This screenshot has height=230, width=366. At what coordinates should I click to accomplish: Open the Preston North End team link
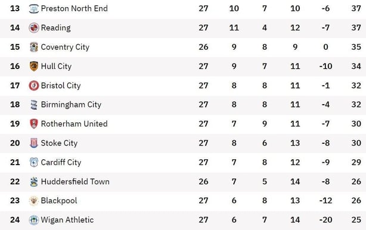coord(75,8)
